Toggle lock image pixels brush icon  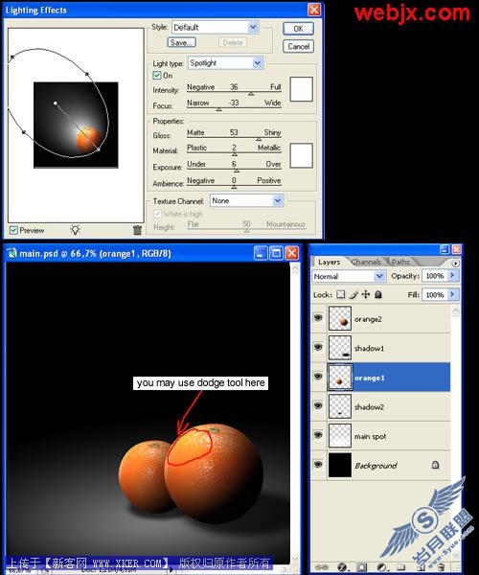click(354, 294)
